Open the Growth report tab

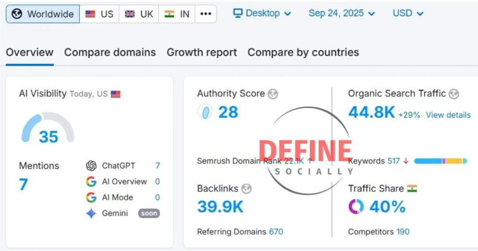202,52
